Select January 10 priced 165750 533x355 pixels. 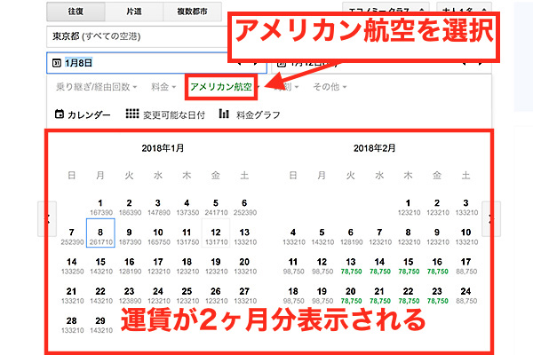pyautogui.click(x=158, y=237)
